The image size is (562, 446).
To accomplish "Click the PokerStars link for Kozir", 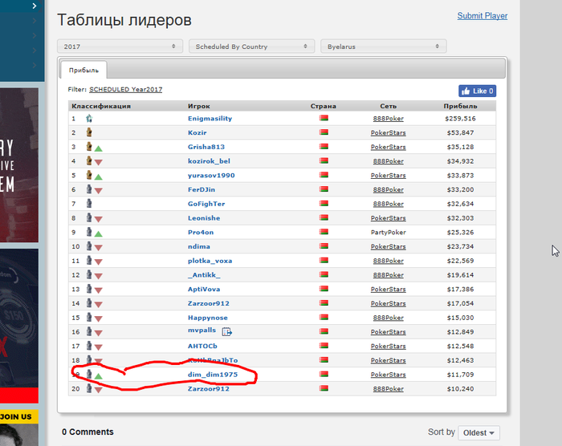I will (388, 133).
